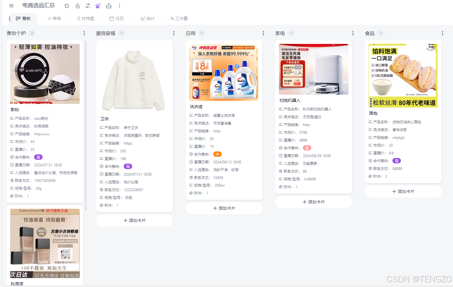Click the 美妆个护 column title
453x287 pixels.
coord(16,33)
